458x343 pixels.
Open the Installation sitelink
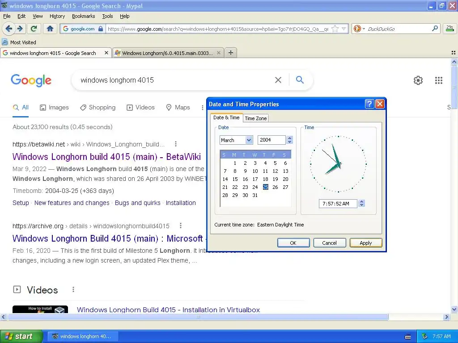click(181, 203)
